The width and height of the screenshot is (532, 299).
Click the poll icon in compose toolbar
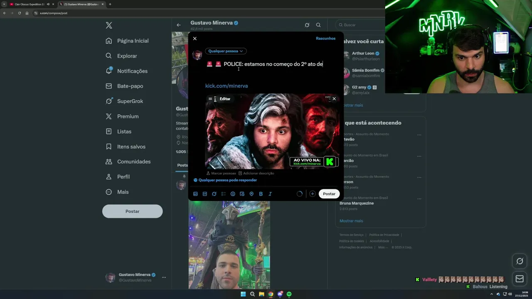[224, 194]
